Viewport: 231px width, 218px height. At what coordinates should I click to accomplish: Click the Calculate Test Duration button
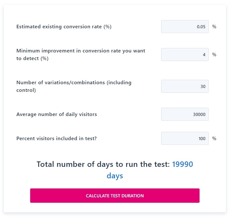(x=115, y=196)
